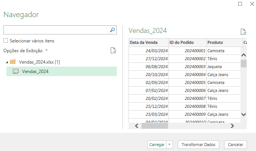Click order ID 202400001
Viewport: 256px width, 151px height.
point(187,51)
